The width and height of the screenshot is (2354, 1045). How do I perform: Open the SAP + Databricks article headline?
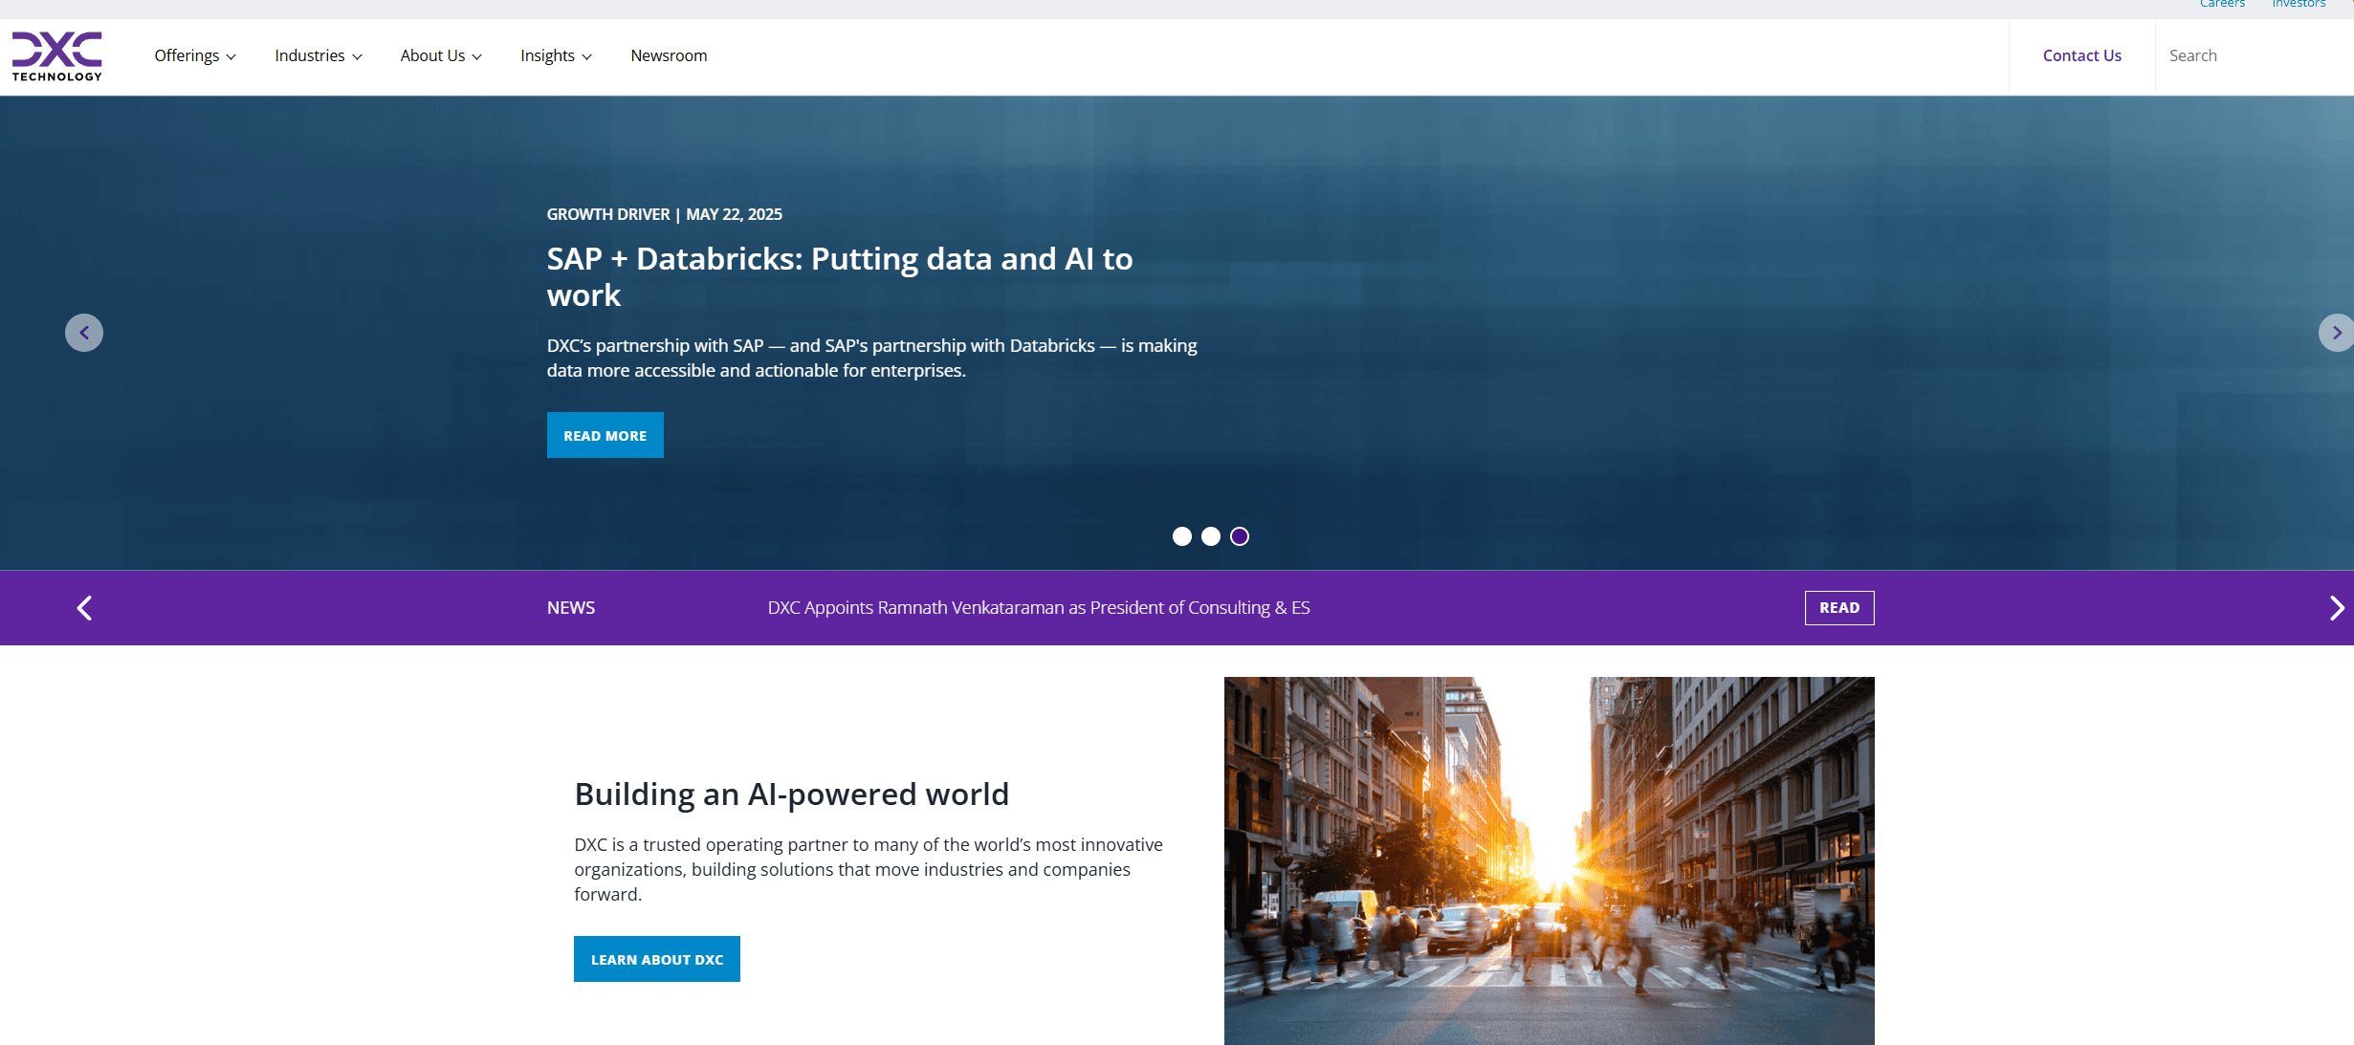[840, 276]
